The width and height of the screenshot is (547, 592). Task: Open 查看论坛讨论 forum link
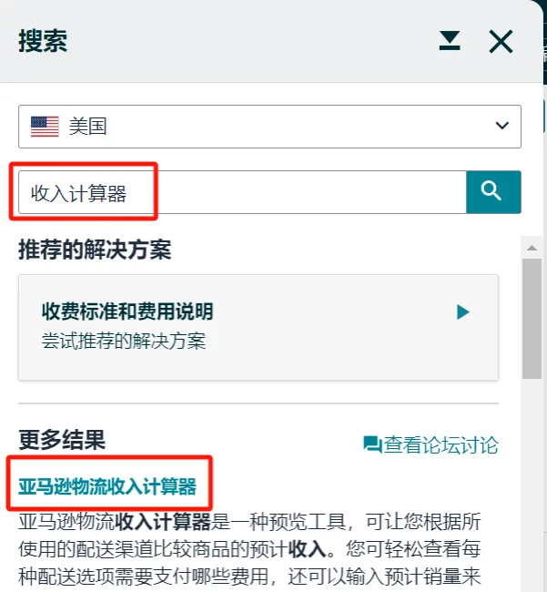tap(431, 444)
